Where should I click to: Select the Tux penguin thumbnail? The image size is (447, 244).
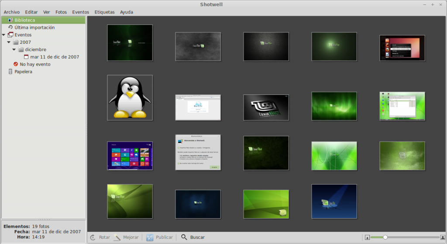point(130,98)
